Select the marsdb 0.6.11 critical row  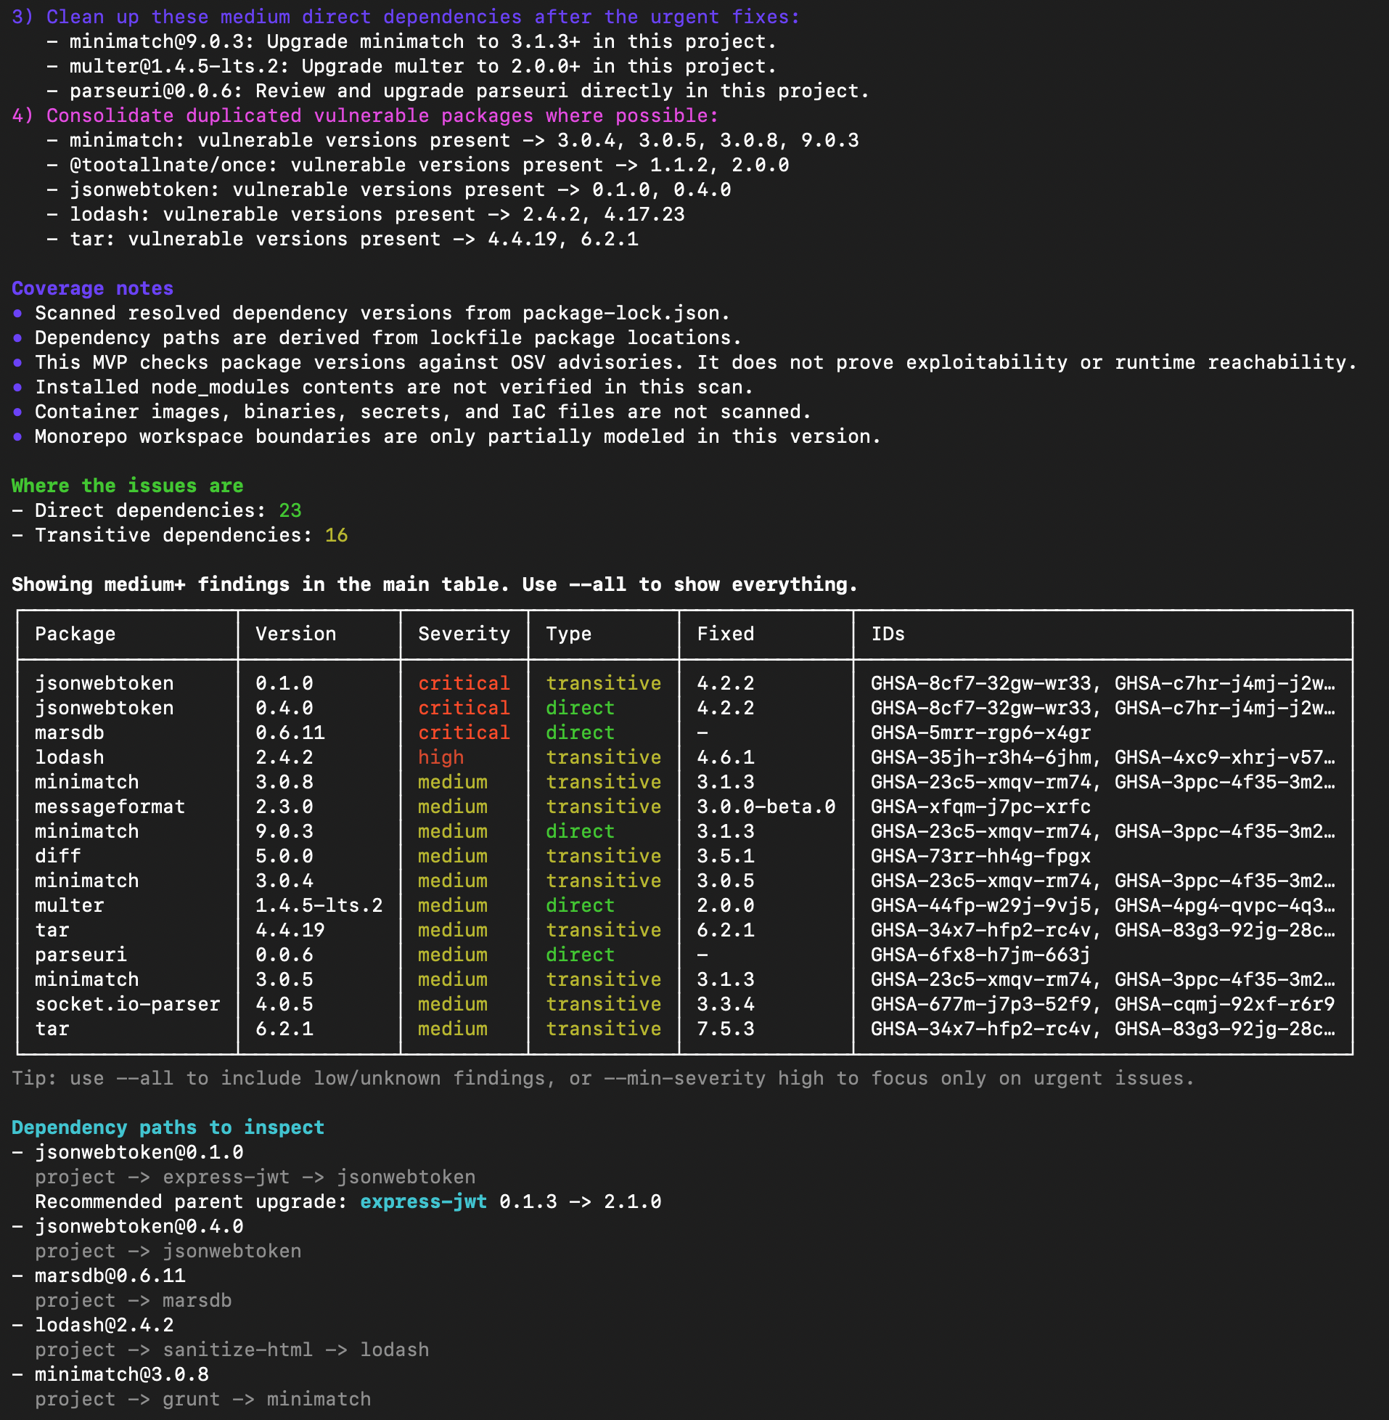[292, 733]
